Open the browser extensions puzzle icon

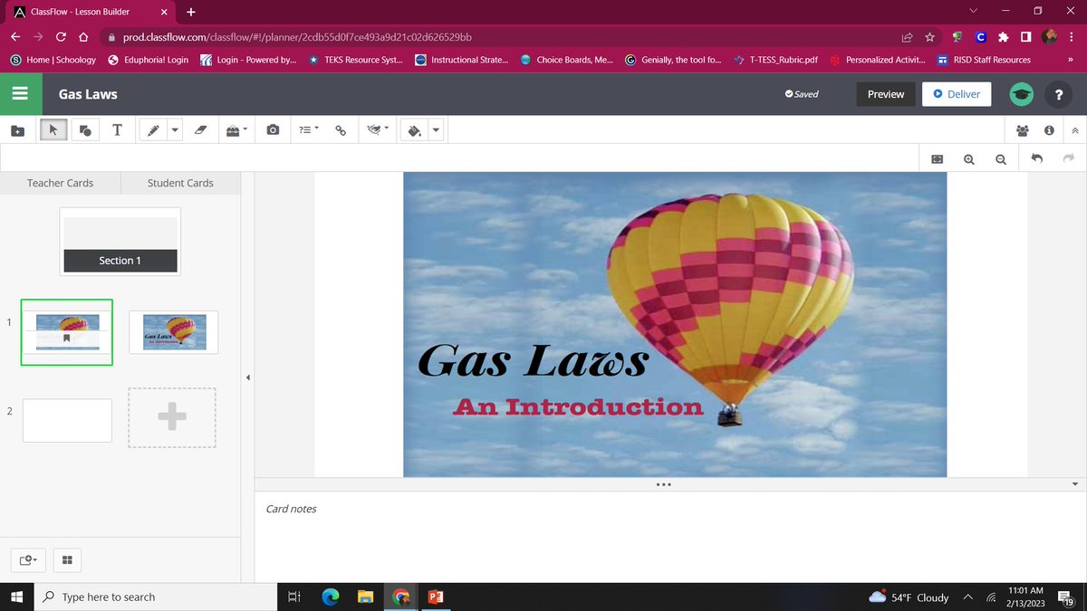pos(1003,37)
